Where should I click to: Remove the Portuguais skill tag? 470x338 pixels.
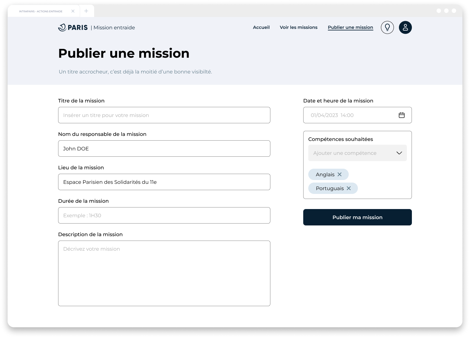[349, 188]
